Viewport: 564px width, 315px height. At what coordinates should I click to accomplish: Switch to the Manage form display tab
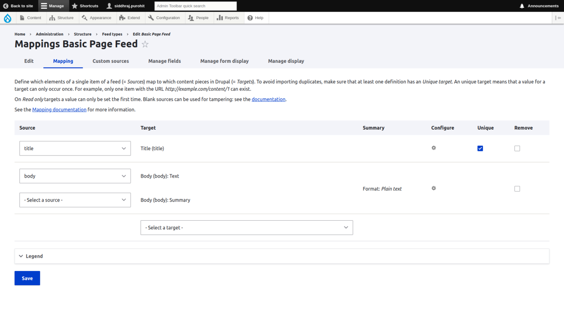(x=224, y=61)
